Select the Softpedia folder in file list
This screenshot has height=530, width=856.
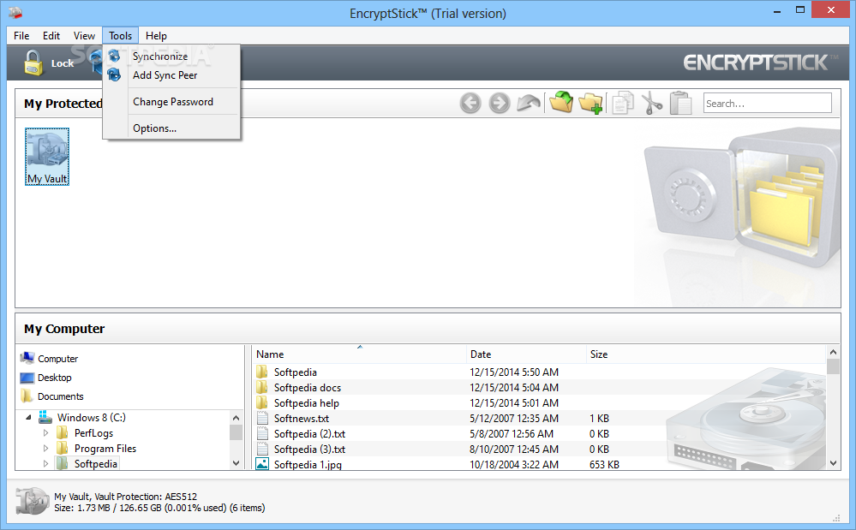coord(295,372)
